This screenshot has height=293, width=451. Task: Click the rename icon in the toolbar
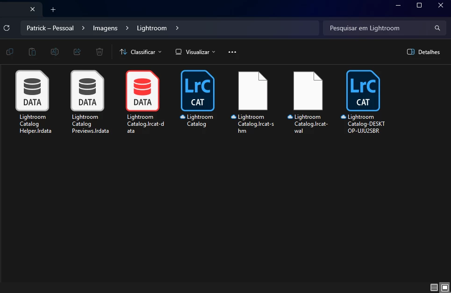(x=55, y=52)
